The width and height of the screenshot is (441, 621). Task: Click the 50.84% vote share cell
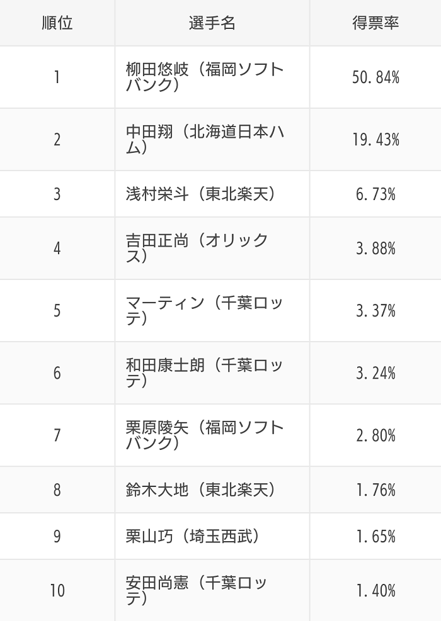click(375, 77)
